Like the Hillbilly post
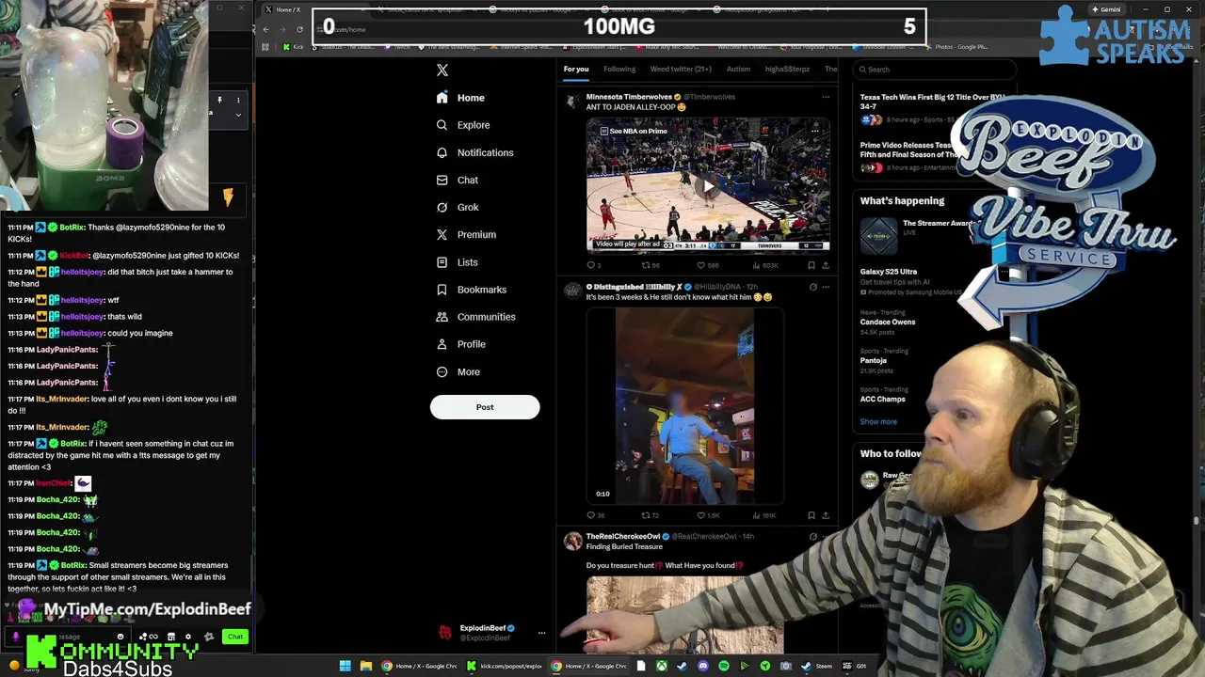The image size is (1205, 677). pyautogui.click(x=707, y=515)
